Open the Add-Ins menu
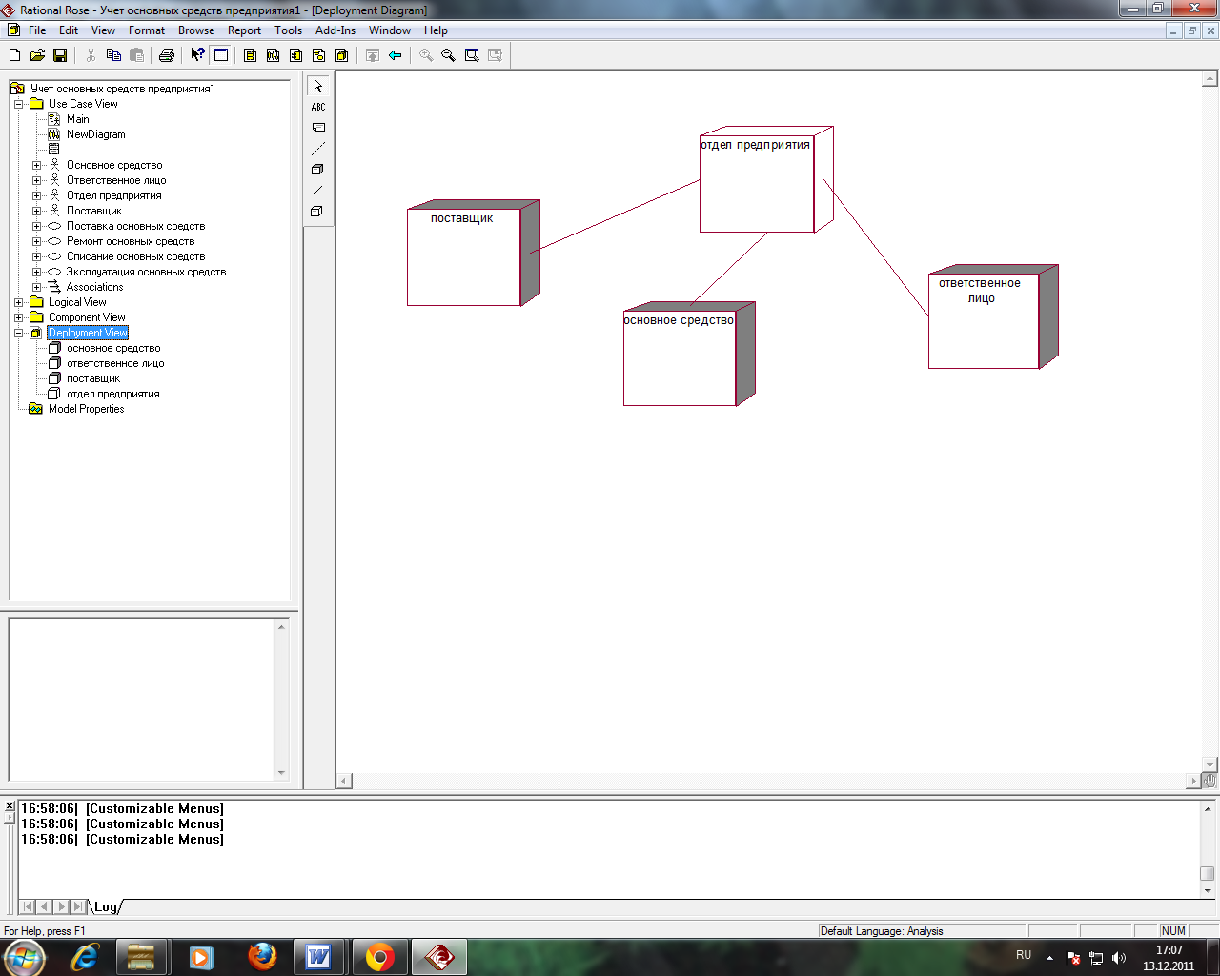The image size is (1220, 976). pos(335,30)
